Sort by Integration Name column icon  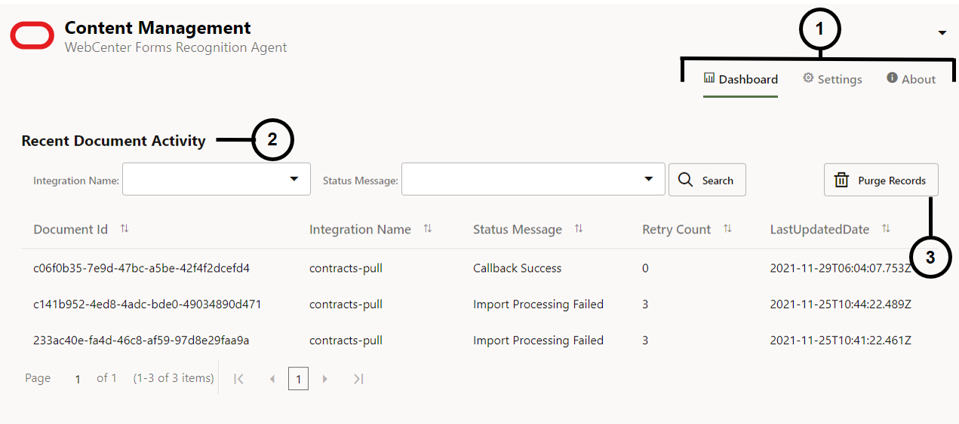pyautogui.click(x=428, y=229)
